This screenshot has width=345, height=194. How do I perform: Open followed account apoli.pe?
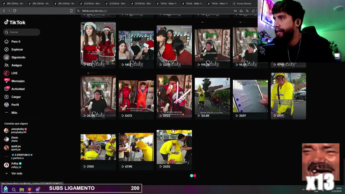(12, 148)
